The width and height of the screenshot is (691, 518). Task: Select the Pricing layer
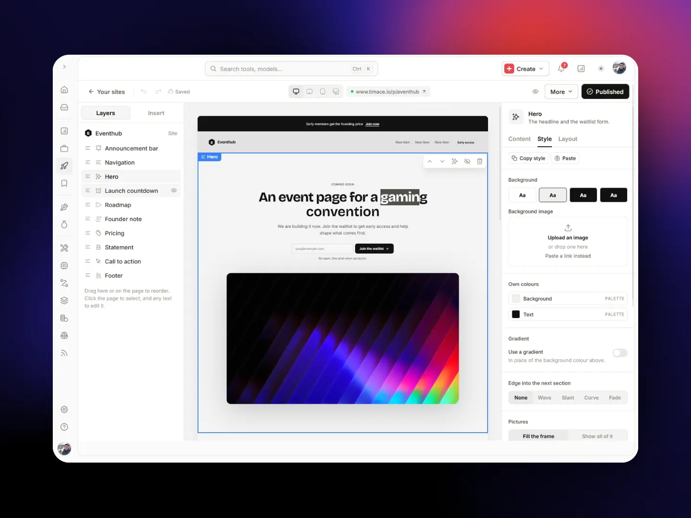pyautogui.click(x=131, y=233)
